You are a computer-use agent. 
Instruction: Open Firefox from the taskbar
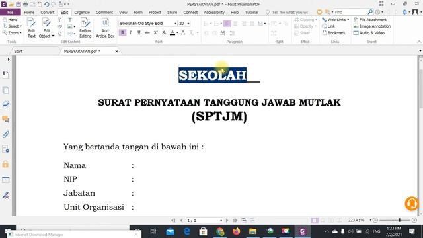[x=237, y=231]
